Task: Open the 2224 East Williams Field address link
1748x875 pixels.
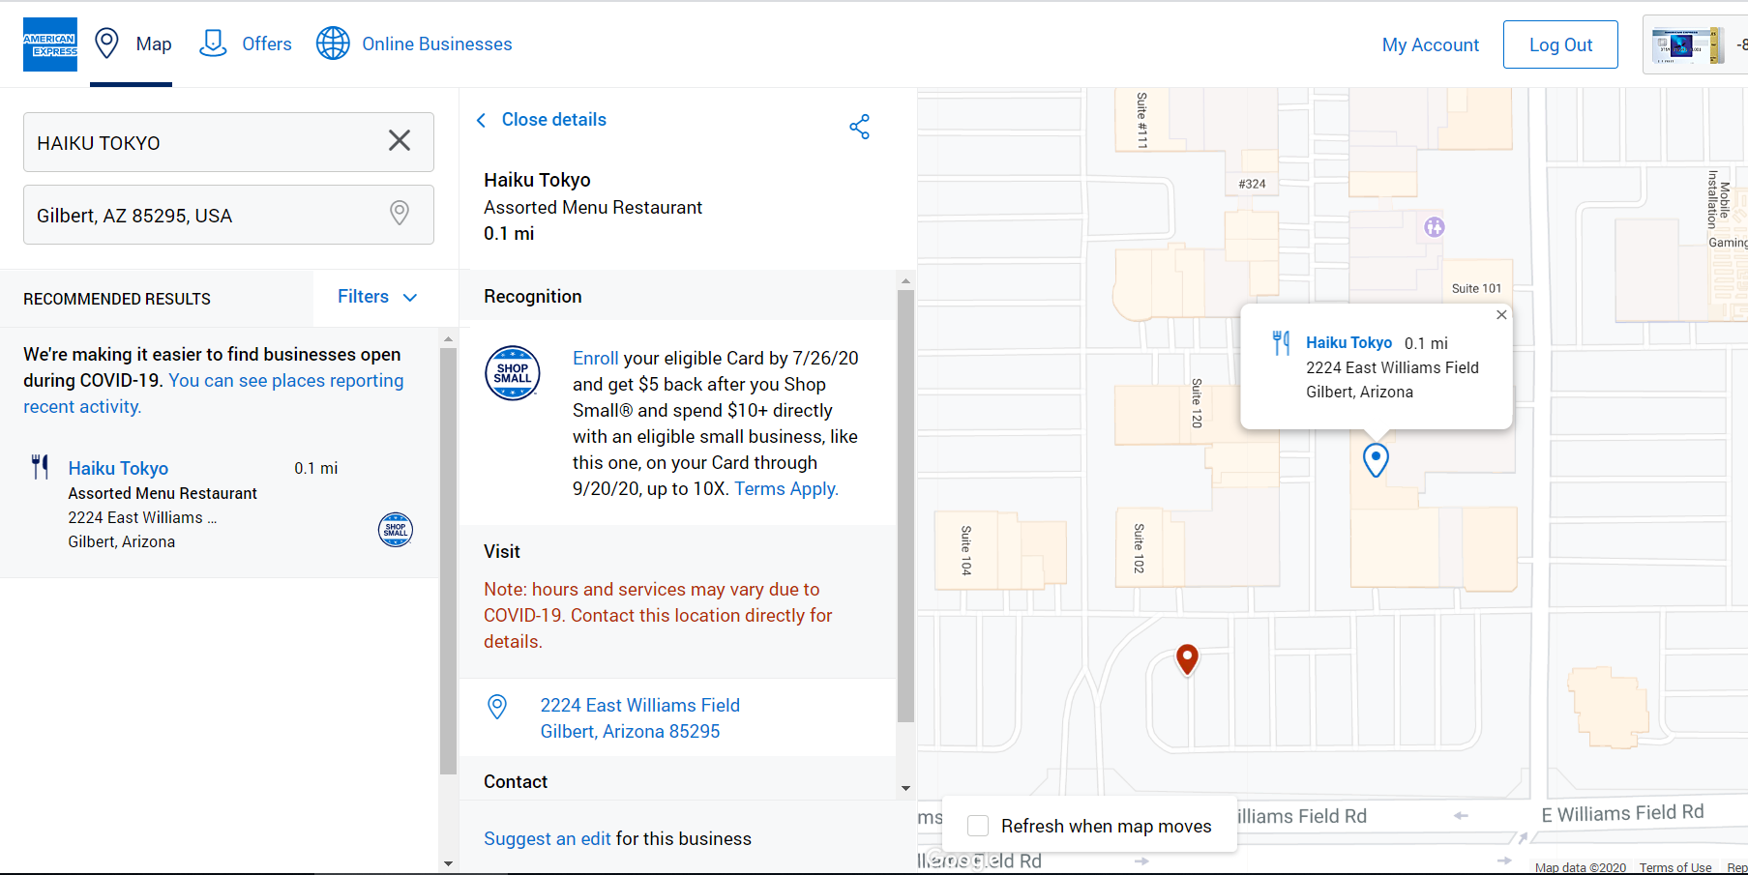Action: tap(639, 718)
